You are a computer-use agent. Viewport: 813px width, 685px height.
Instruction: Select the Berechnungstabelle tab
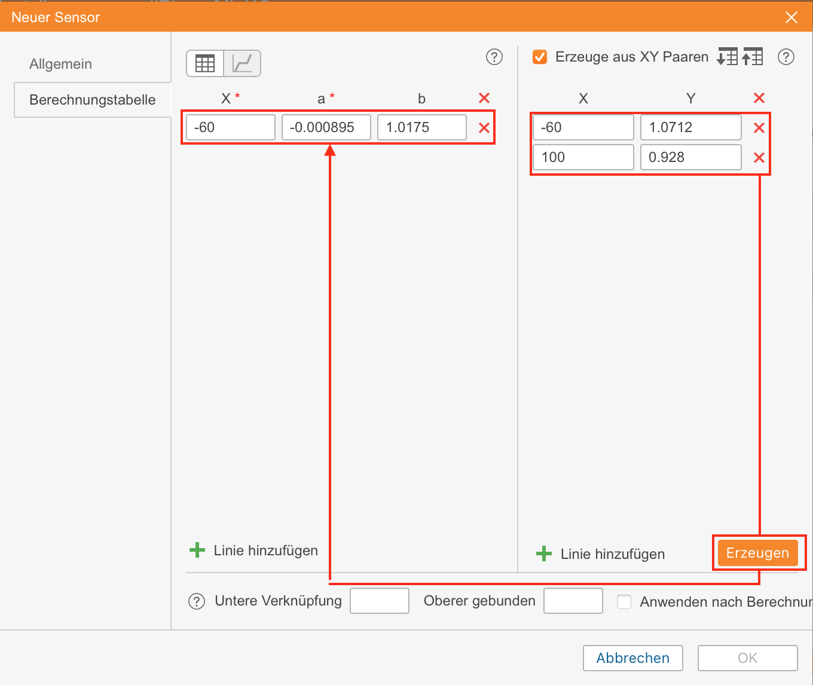click(93, 100)
